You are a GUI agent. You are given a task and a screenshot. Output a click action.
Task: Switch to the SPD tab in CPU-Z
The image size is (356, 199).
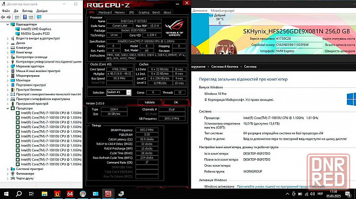(131, 13)
